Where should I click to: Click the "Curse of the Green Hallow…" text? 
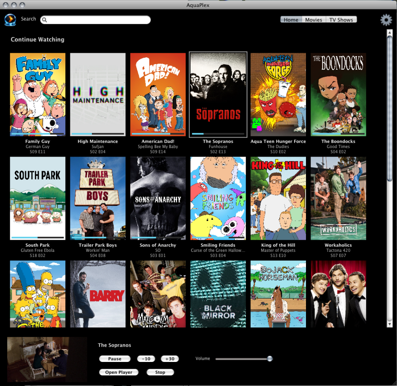(218, 250)
